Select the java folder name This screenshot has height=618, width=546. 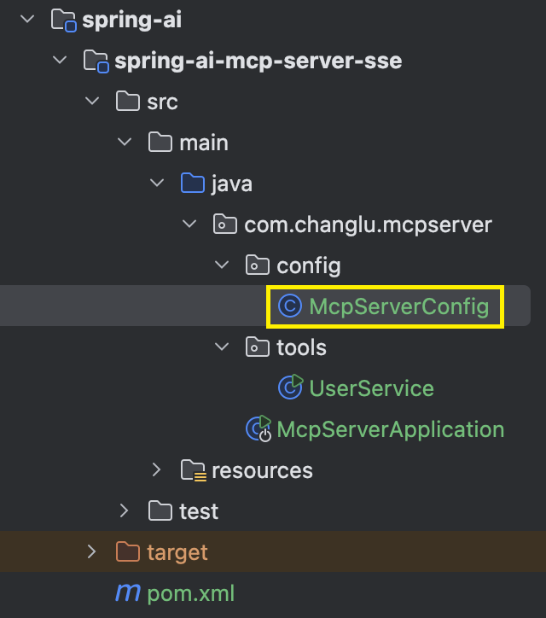pos(232,184)
